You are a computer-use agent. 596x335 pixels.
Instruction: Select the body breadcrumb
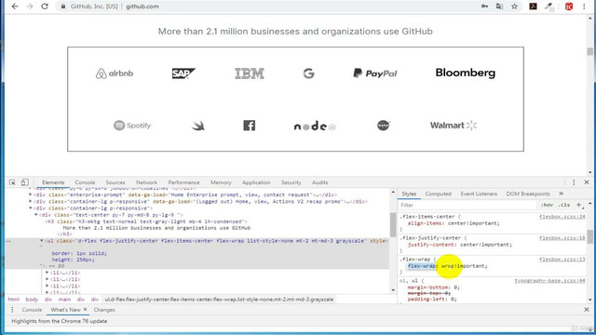click(x=32, y=300)
